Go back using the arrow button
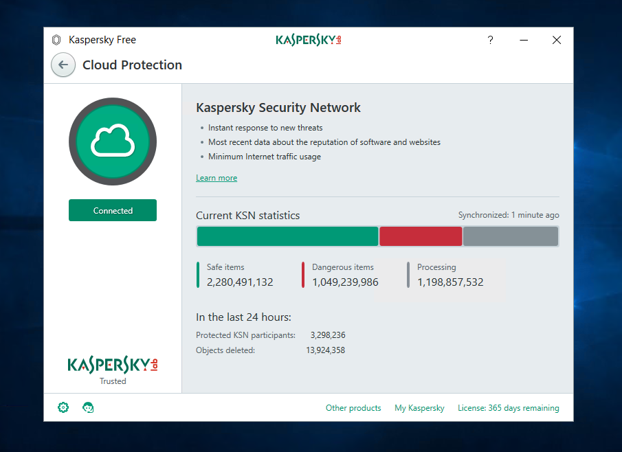Screen dimensions: 622x452 63,65
